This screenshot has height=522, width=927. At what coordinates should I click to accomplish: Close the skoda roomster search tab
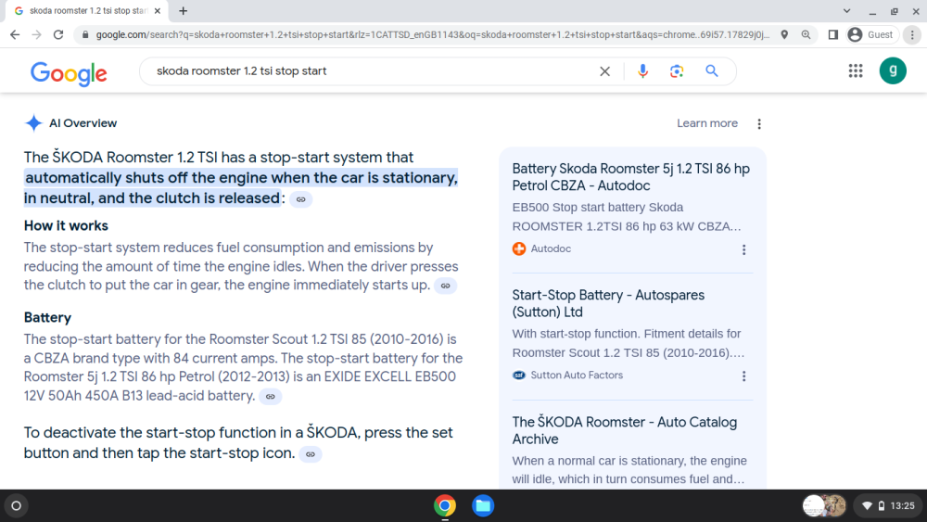[x=158, y=10]
